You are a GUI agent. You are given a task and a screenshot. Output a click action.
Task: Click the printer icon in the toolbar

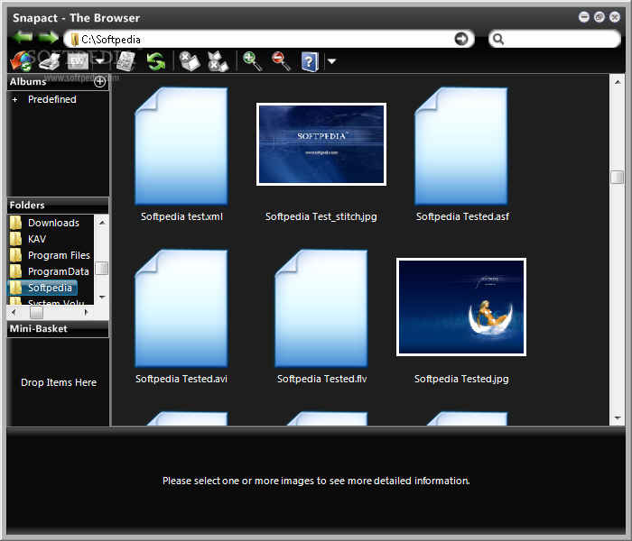pos(49,61)
